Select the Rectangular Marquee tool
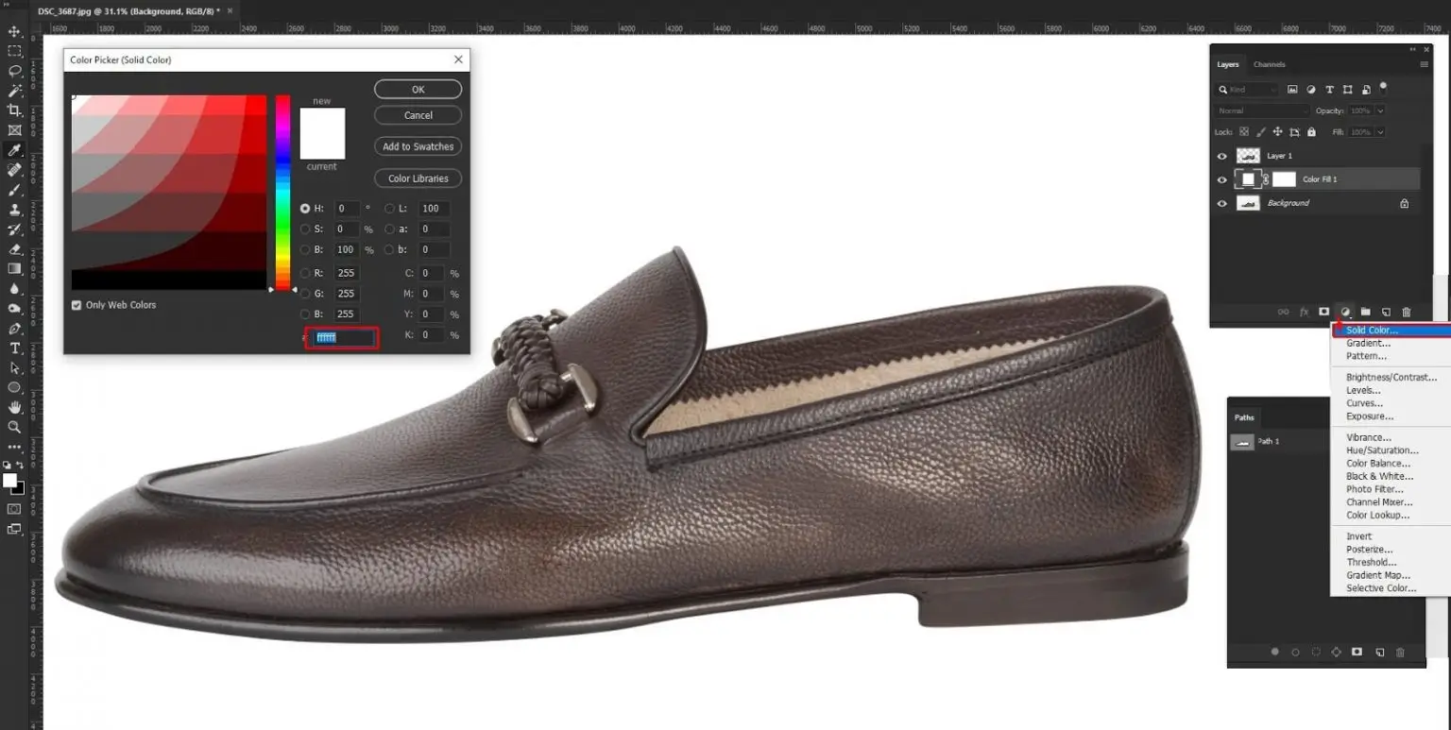 click(x=14, y=51)
